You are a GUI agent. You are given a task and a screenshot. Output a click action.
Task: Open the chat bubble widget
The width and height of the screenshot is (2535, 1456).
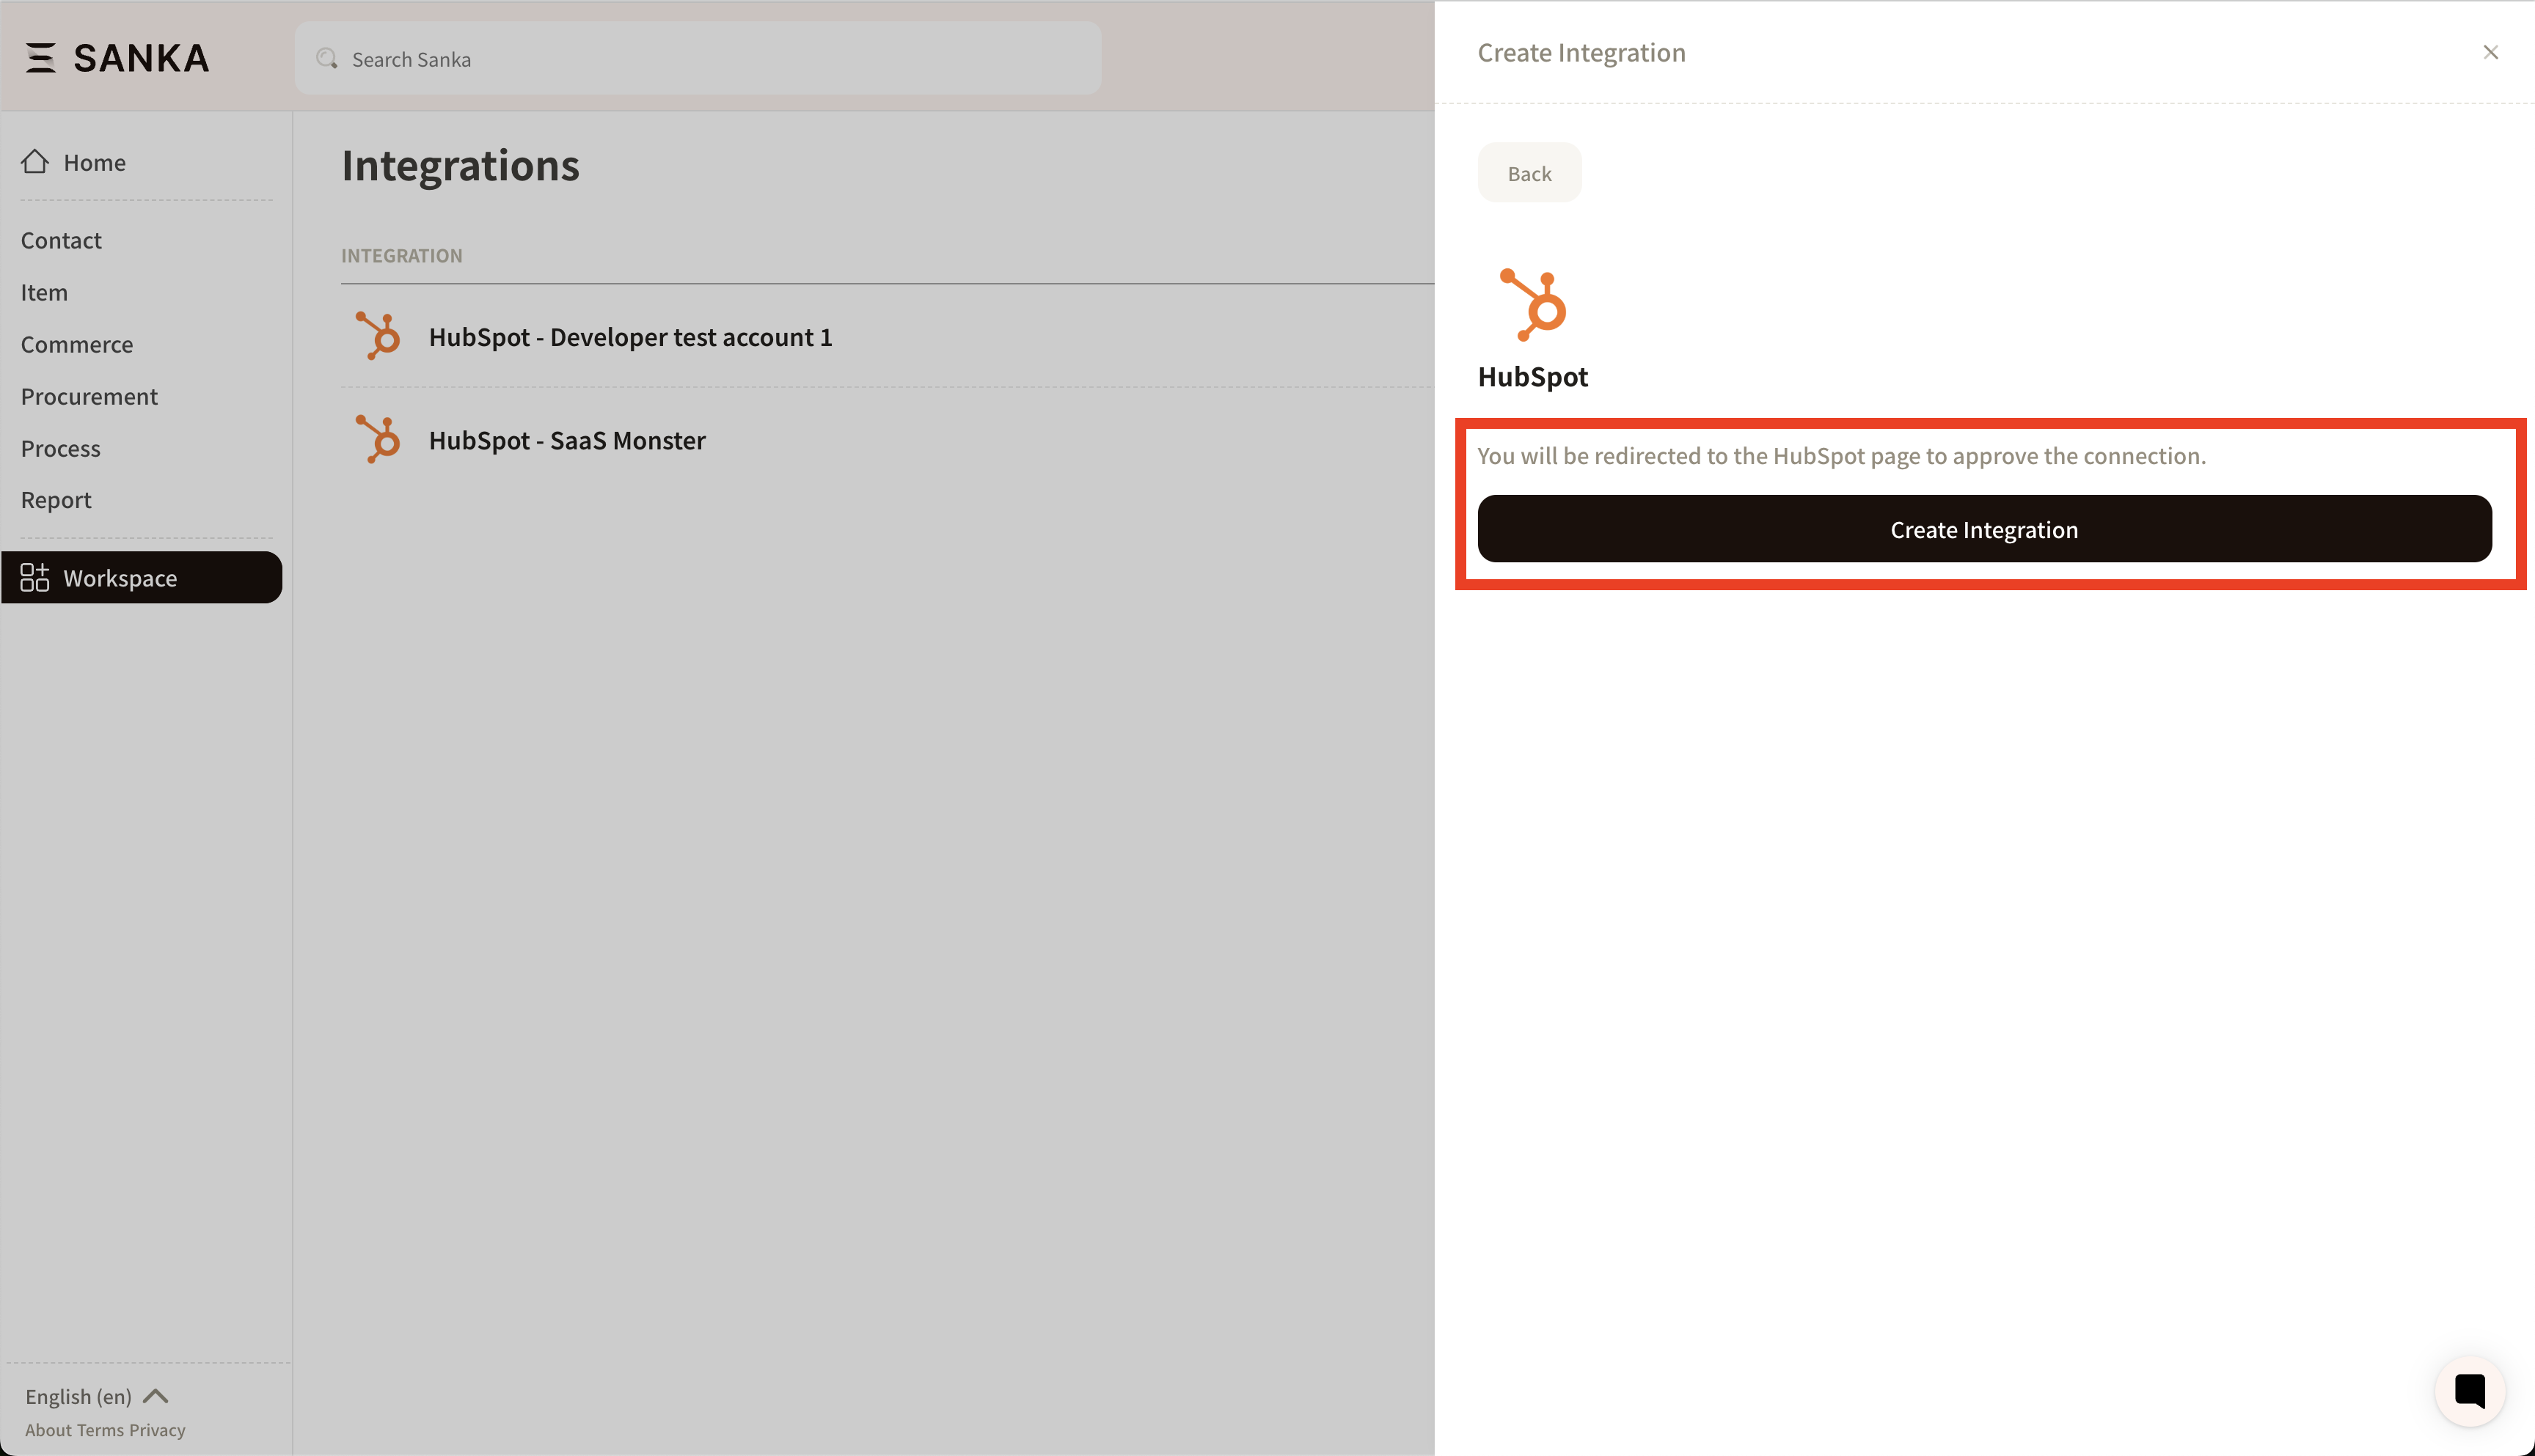click(2469, 1391)
